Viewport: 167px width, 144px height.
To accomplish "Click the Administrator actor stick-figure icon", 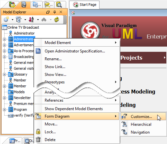I will (10, 33).
